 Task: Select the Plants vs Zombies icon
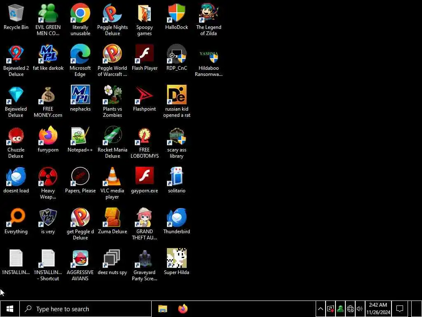113,102
